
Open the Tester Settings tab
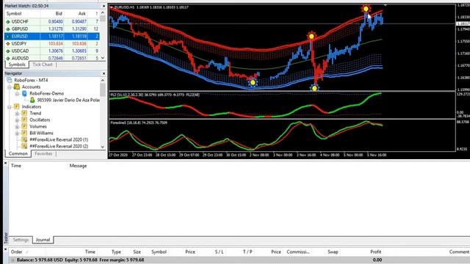[21, 240]
